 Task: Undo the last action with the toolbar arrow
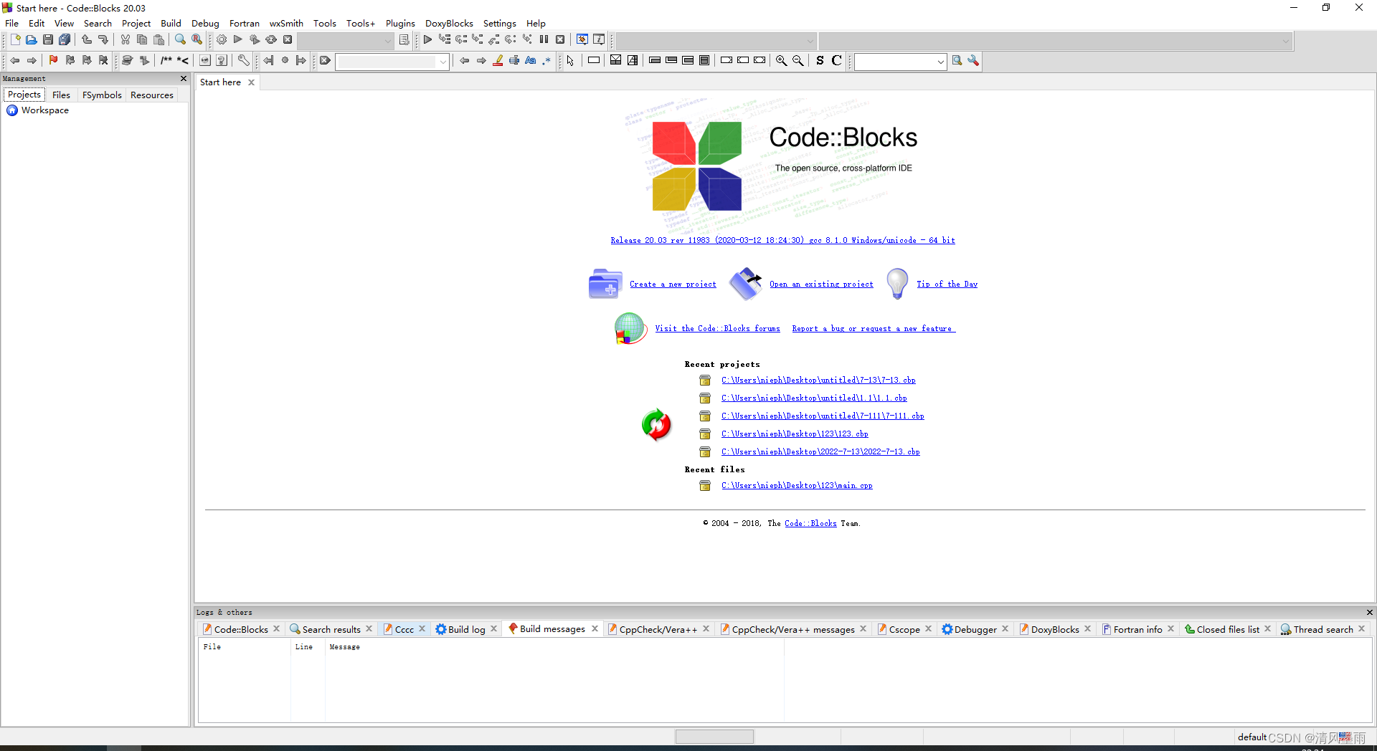click(x=87, y=40)
